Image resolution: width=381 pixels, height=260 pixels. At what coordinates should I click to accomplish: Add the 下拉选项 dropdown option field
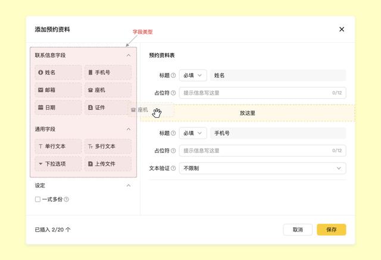[58, 164]
